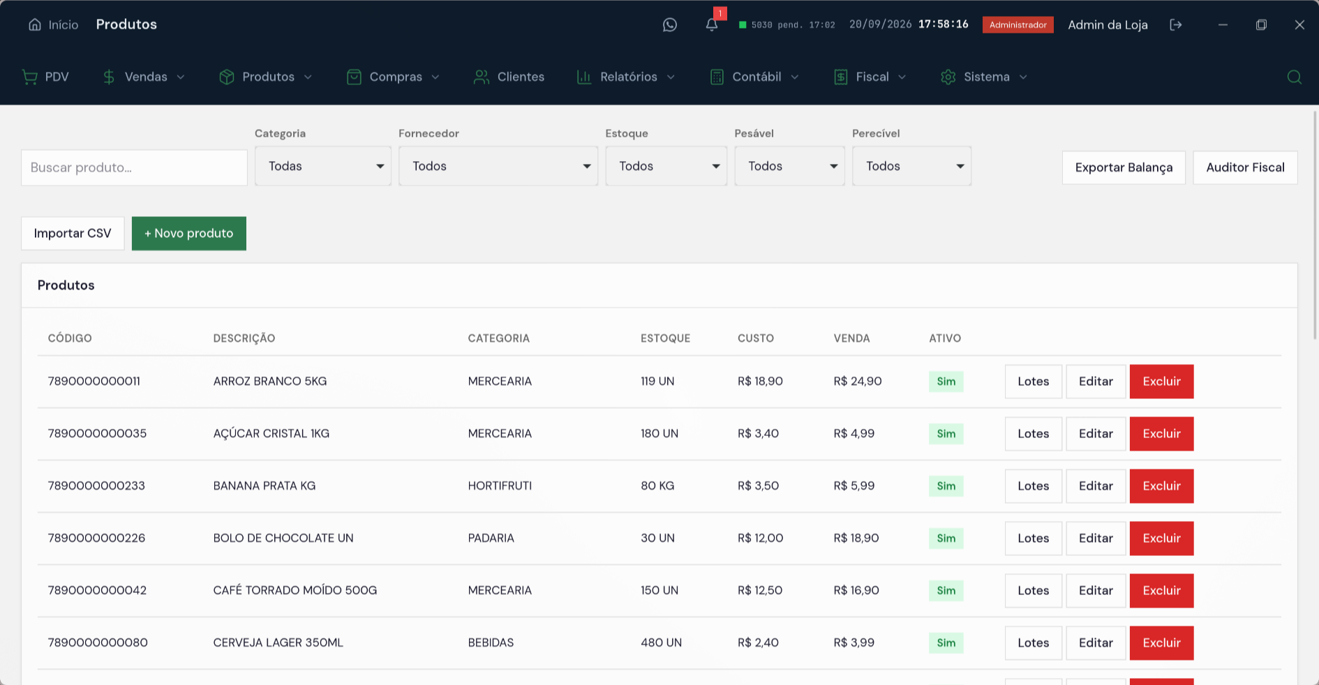This screenshot has width=1319, height=685.
Task: Click the + Novo produto button
Action: point(189,233)
